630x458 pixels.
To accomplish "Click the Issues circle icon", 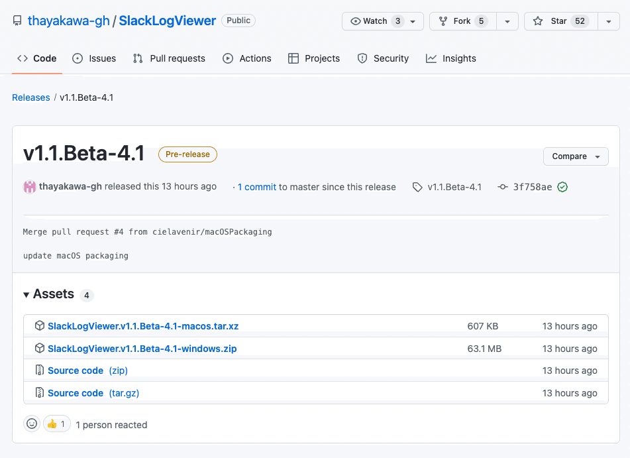I will point(78,59).
